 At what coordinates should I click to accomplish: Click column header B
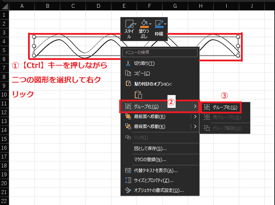point(47,6)
